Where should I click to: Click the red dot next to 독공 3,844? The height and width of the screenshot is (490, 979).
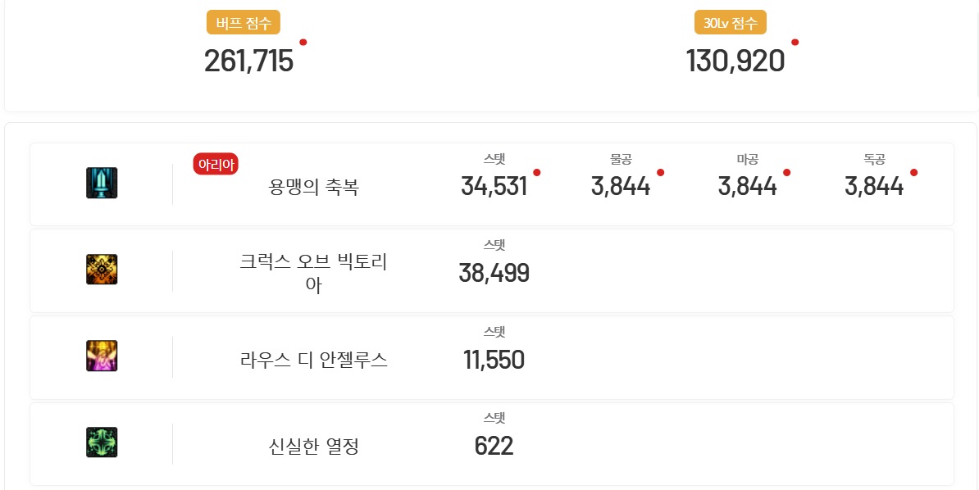[914, 172]
